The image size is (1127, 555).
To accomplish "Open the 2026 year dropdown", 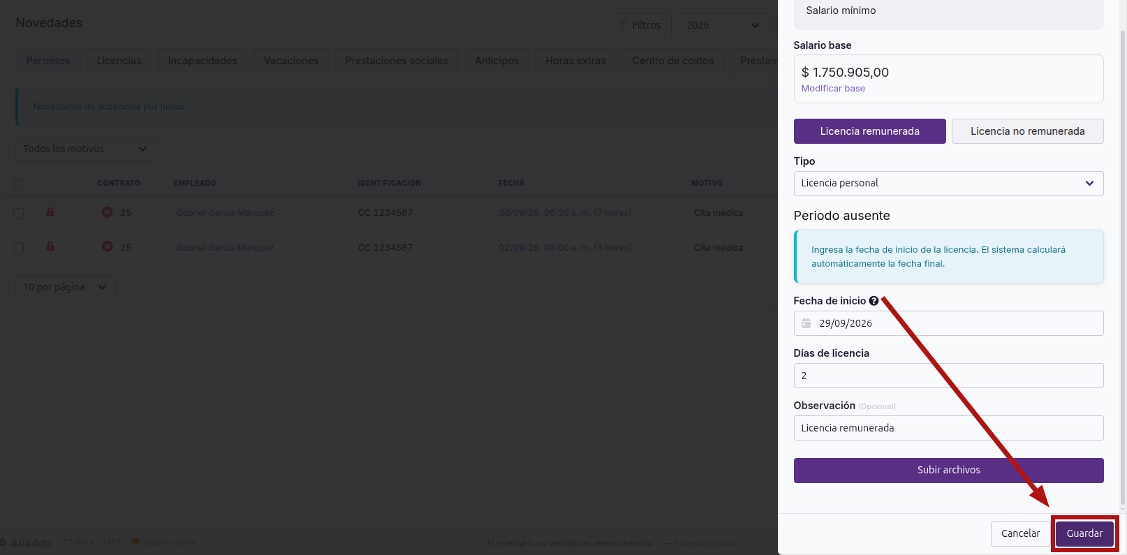I will 723,25.
